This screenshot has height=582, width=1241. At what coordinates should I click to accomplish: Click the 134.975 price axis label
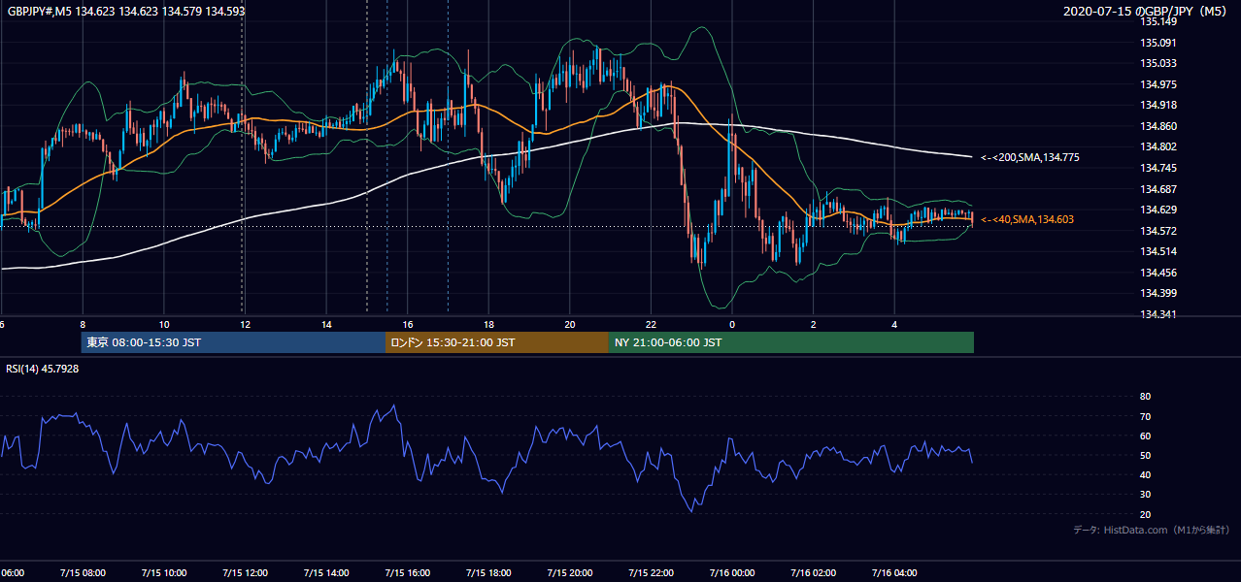point(1158,84)
